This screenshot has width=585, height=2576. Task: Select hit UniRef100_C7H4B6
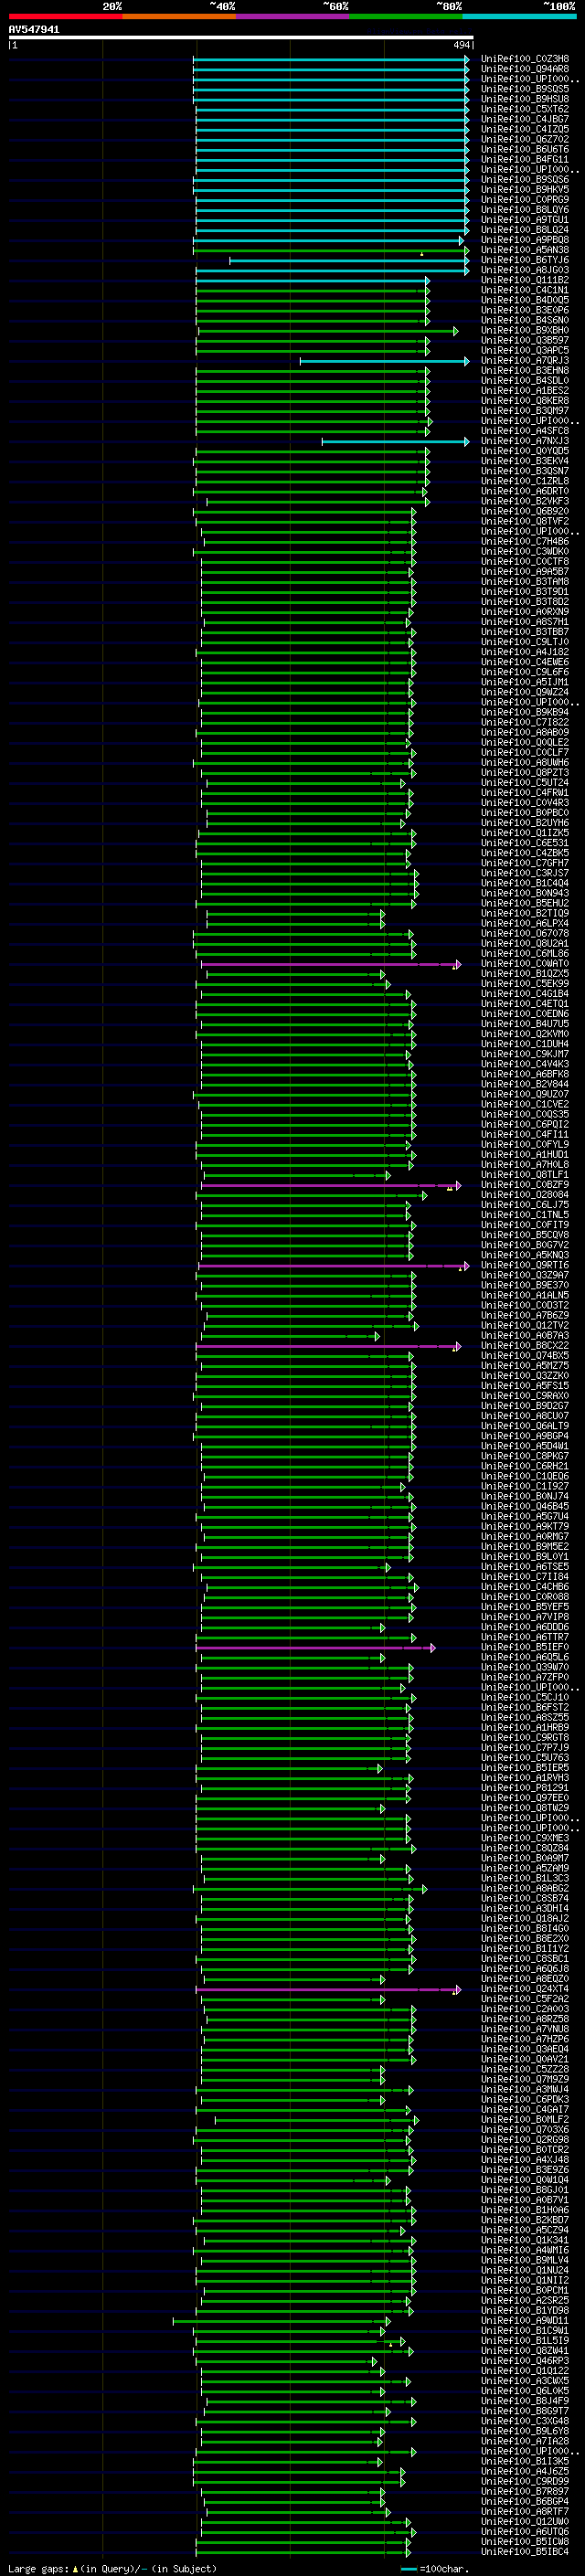525,541
